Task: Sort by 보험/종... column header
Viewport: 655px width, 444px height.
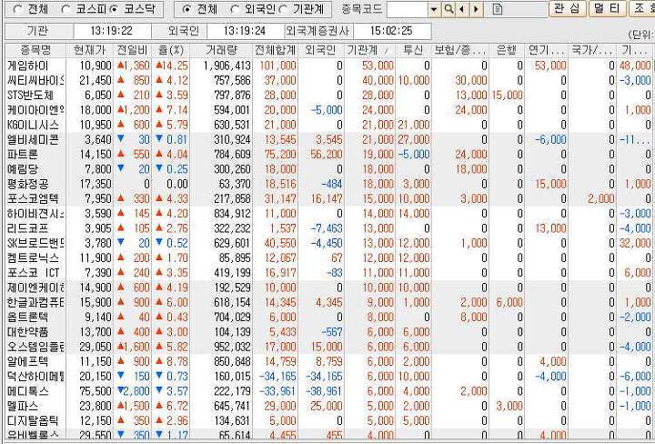Action: click(460, 50)
